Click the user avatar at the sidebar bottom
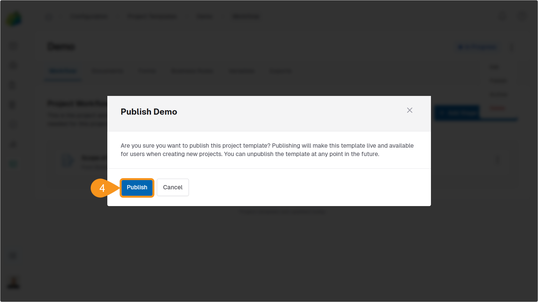Image resolution: width=538 pixels, height=302 pixels. click(13, 282)
